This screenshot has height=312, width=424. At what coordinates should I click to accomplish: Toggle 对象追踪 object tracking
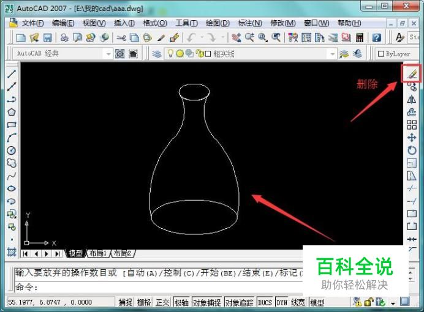pos(240,302)
